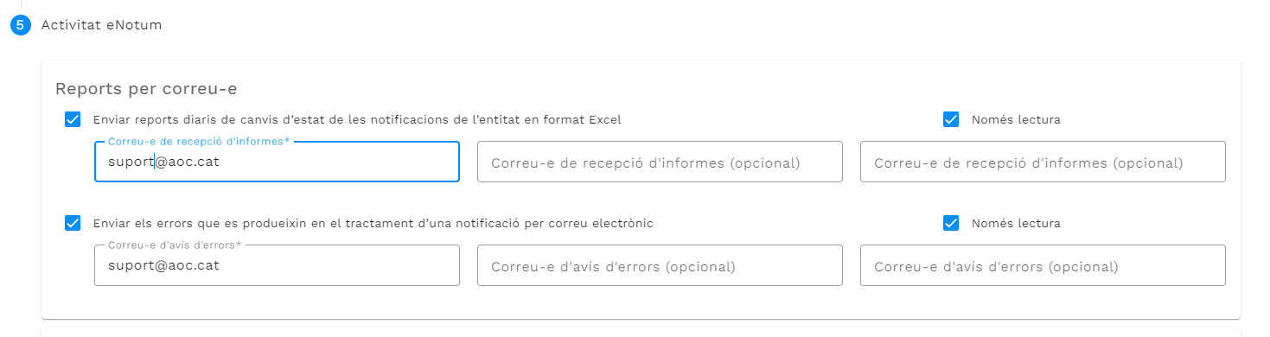Focus the required Correu-e de recepció d'informes field

click(x=277, y=162)
